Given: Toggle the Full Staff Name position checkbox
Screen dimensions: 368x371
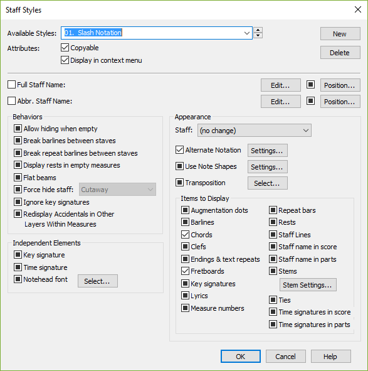Looking at the screenshot, I should [310, 85].
